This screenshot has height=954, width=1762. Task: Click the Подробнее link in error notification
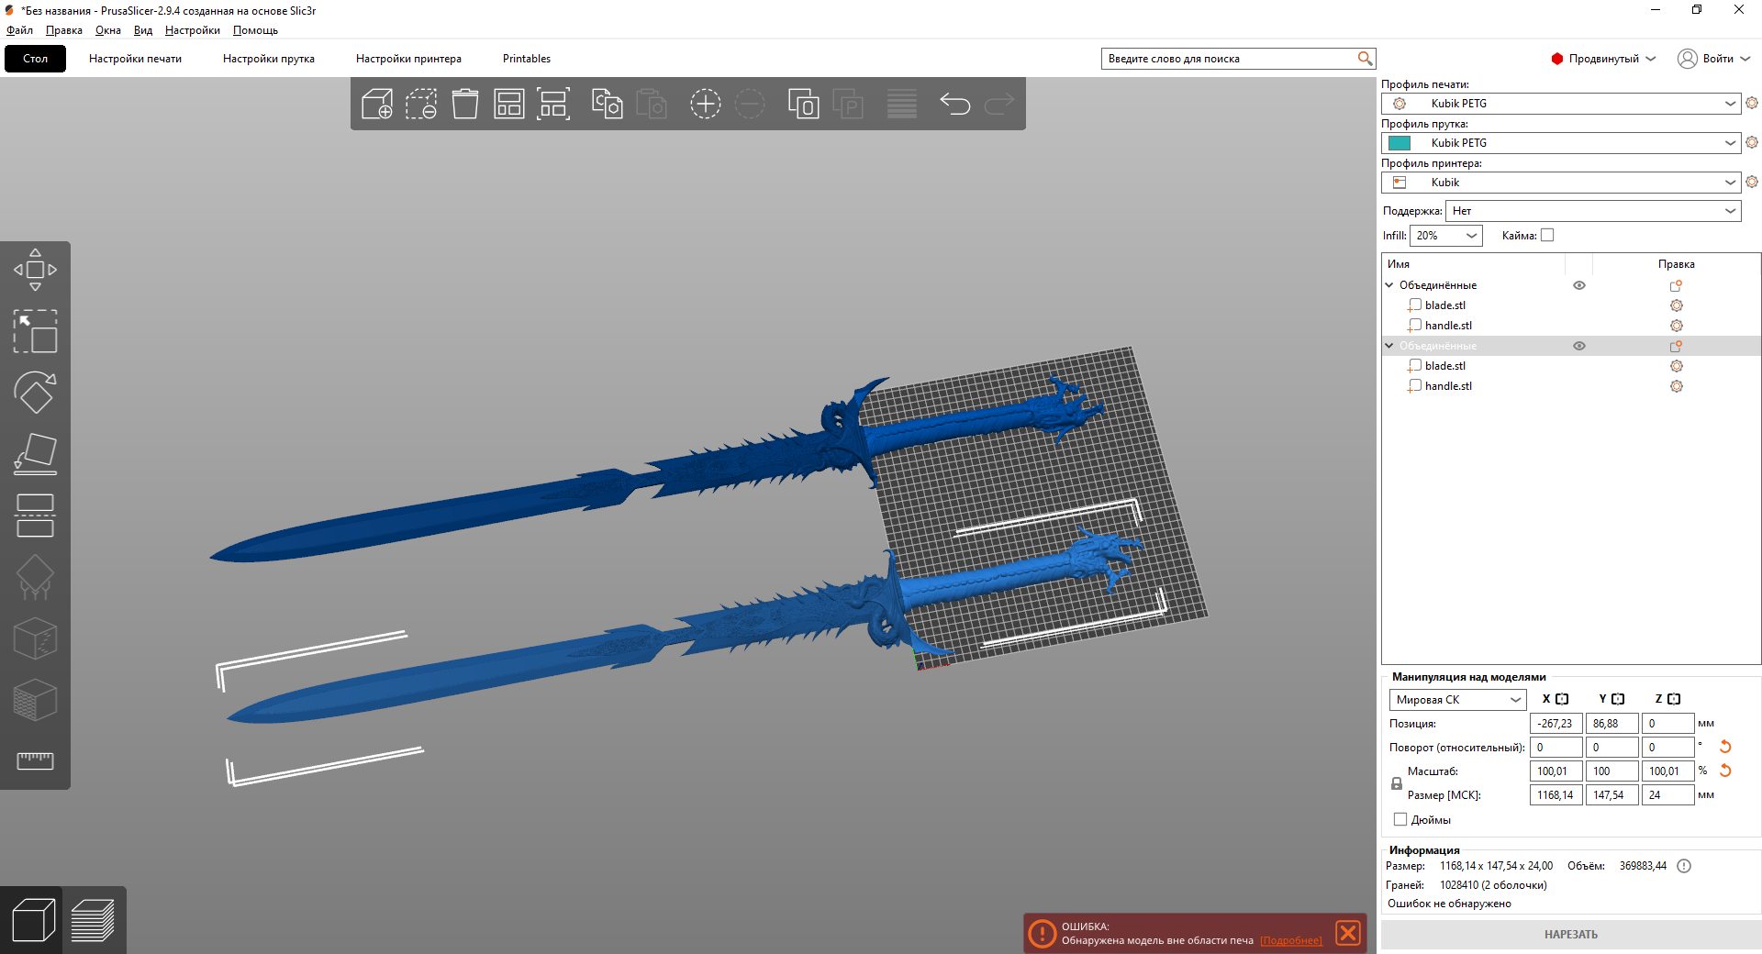click(x=1291, y=940)
